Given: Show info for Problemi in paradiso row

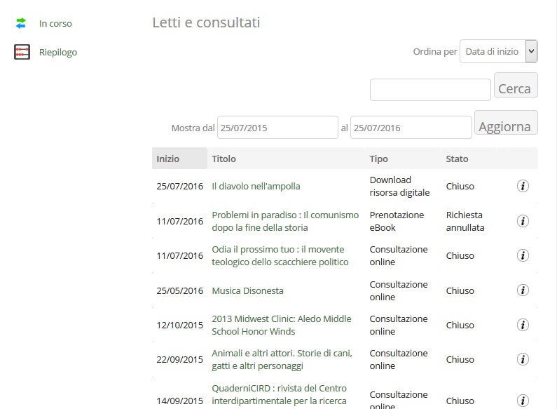Looking at the screenshot, I should (522, 221).
